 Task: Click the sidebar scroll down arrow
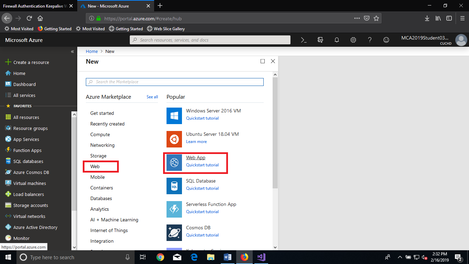(x=74, y=247)
